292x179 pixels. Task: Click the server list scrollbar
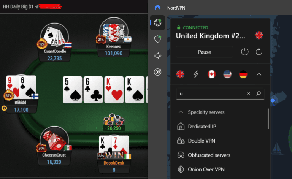point(268,119)
